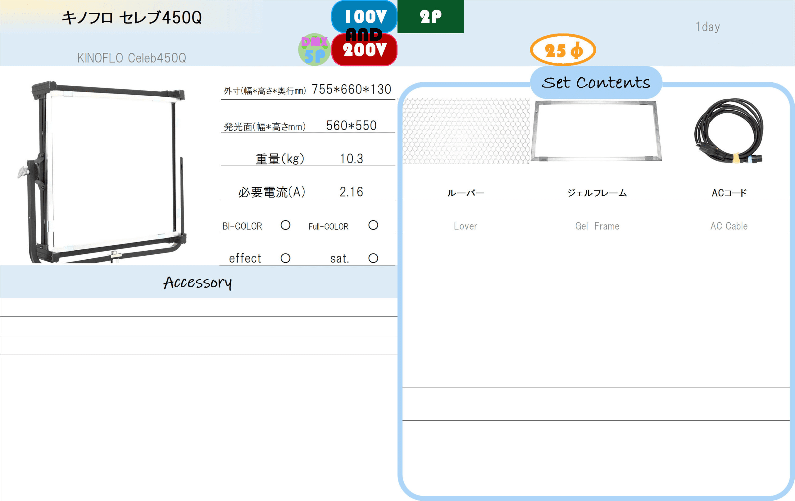Click the Accessory section heading

tap(198, 283)
